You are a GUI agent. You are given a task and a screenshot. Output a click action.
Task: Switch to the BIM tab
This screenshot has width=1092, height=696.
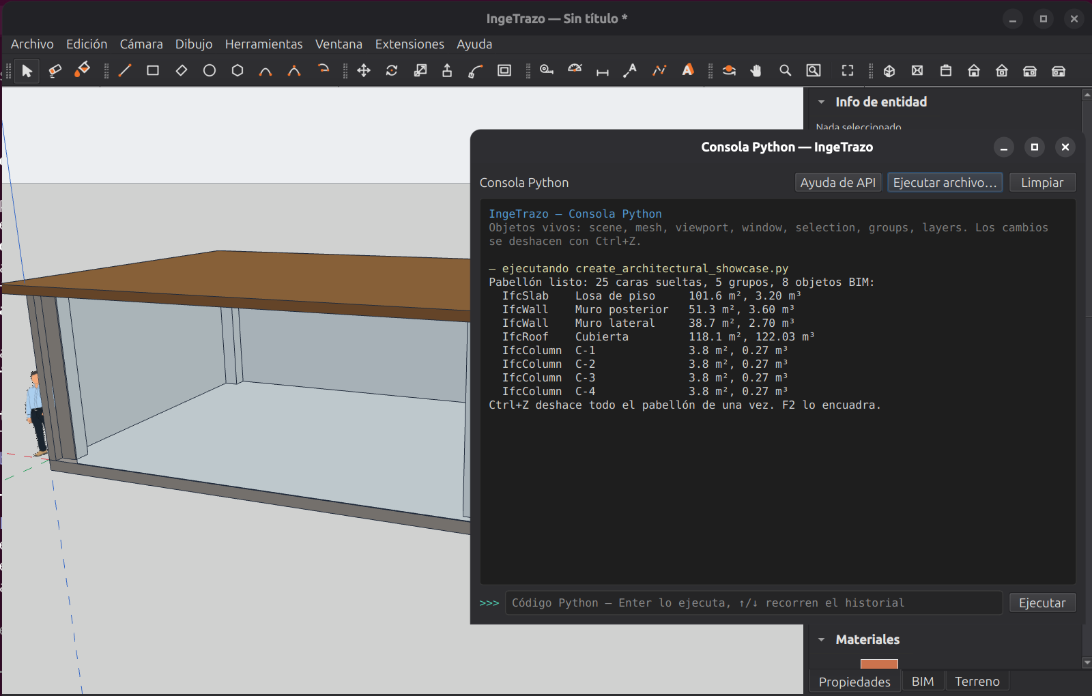[923, 682]
